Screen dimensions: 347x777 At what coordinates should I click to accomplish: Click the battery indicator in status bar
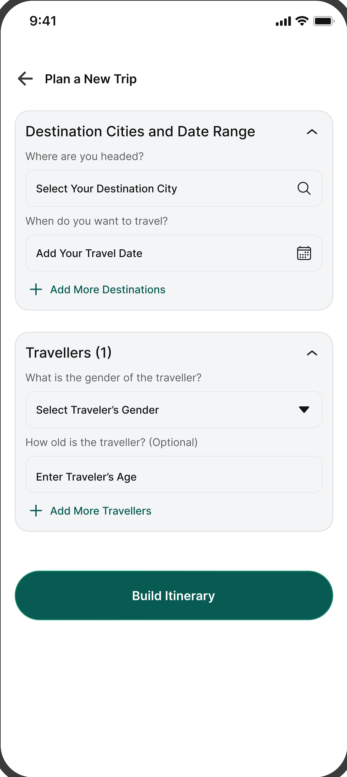tap(323, 21)
